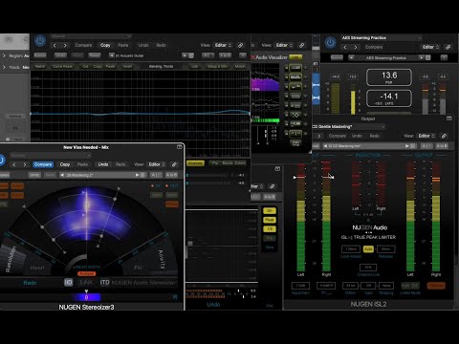The height and width of the screenshot is (344, 459).
Task: Click the first level slider right of Analyser
Action: point(208,175)
